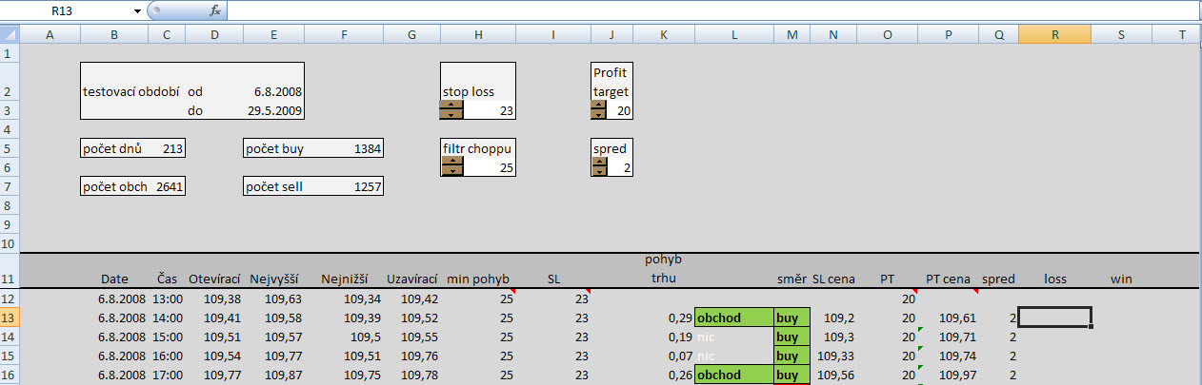Click the 'Date' column heading in row 11
Screen dimensions: 1202x385
pos(114,279)
